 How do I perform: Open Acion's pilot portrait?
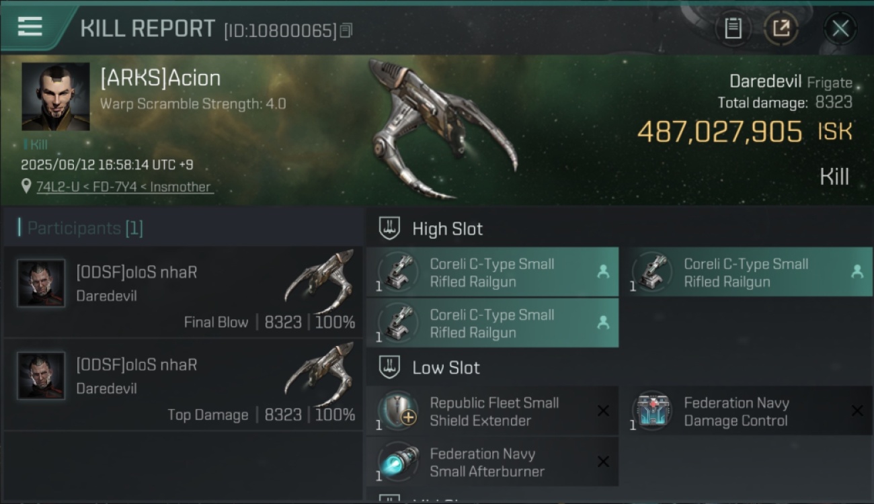[55, 96]
